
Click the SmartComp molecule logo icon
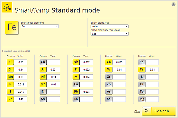(7, 8)
